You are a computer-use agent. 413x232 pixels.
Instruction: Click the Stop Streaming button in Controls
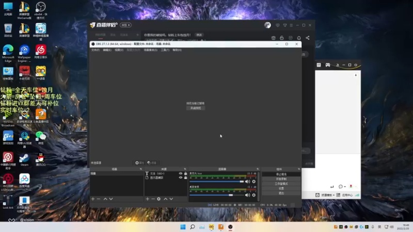(281, 174)
